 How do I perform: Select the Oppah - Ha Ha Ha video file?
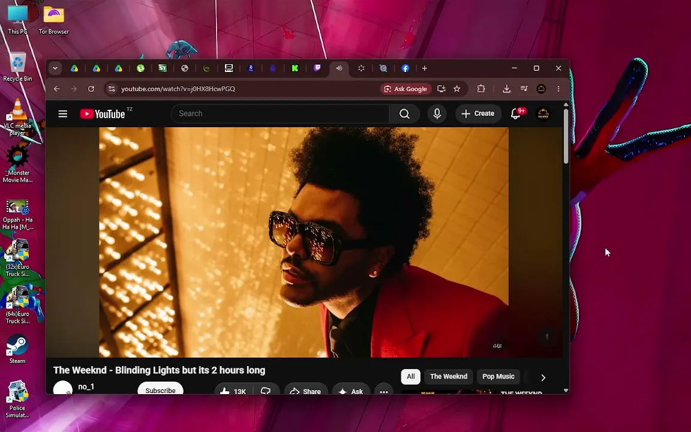[x=17, y=215]
